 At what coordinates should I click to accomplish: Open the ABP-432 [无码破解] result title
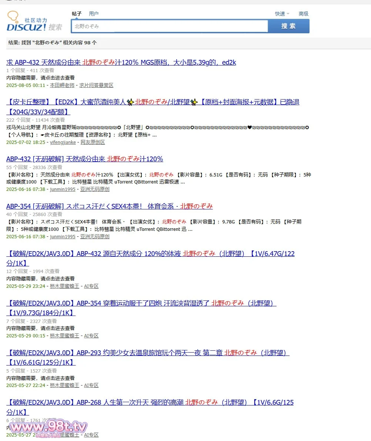pyautogui.click(x=84, y=159)
